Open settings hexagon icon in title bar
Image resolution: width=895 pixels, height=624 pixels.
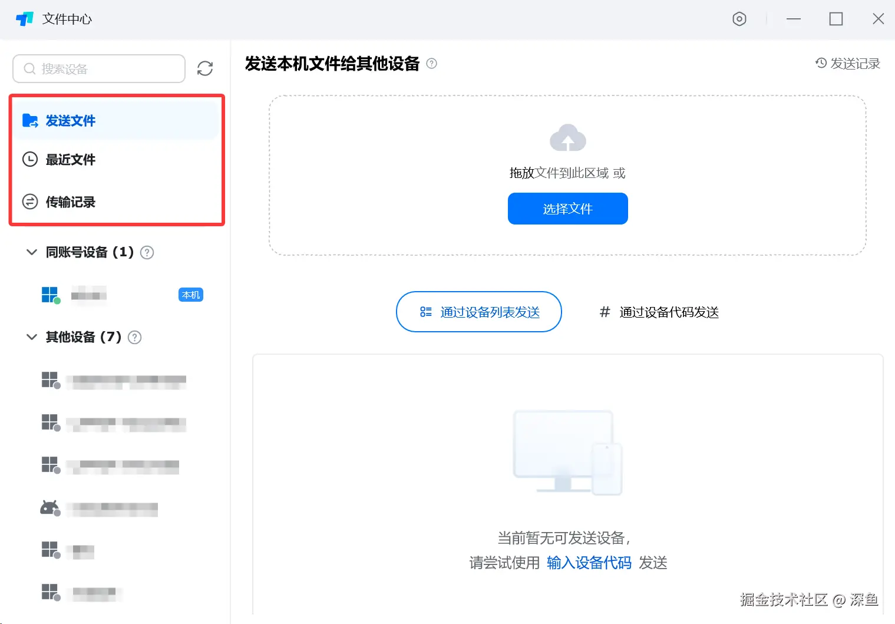[739, 19]
